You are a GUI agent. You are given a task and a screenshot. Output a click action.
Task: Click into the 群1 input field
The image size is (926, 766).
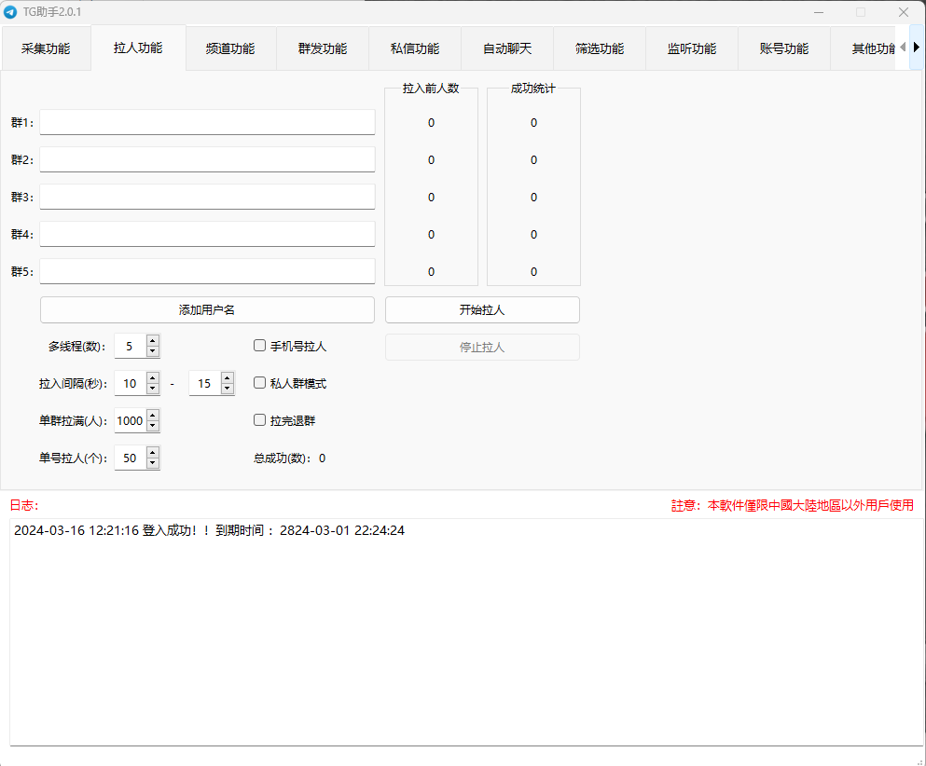pos(207,122)
